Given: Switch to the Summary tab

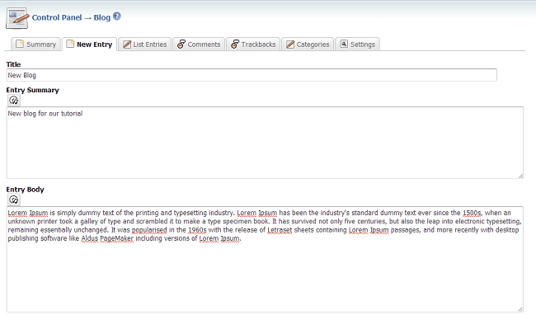Looking at the screenshot, I should [36, 44].
